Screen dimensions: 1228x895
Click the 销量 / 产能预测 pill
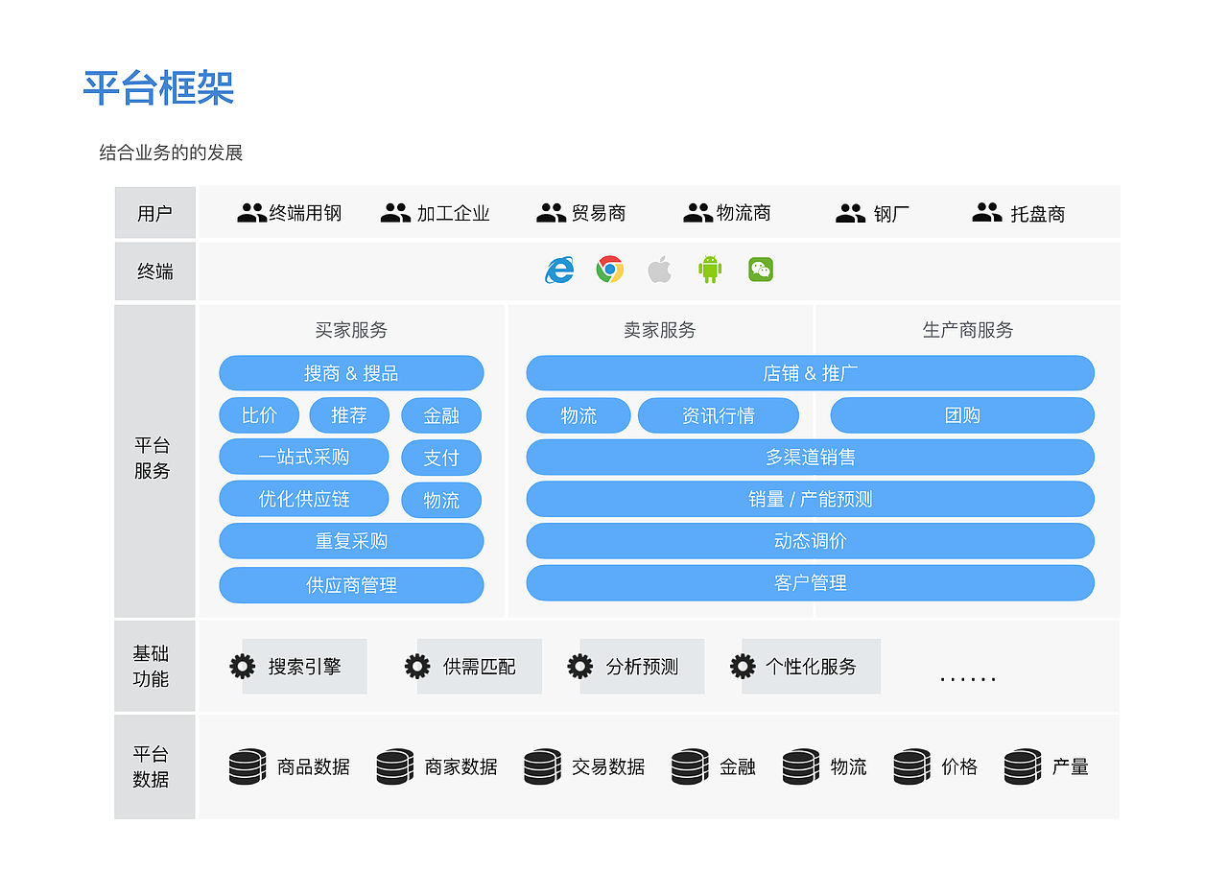tap(811, 499)
